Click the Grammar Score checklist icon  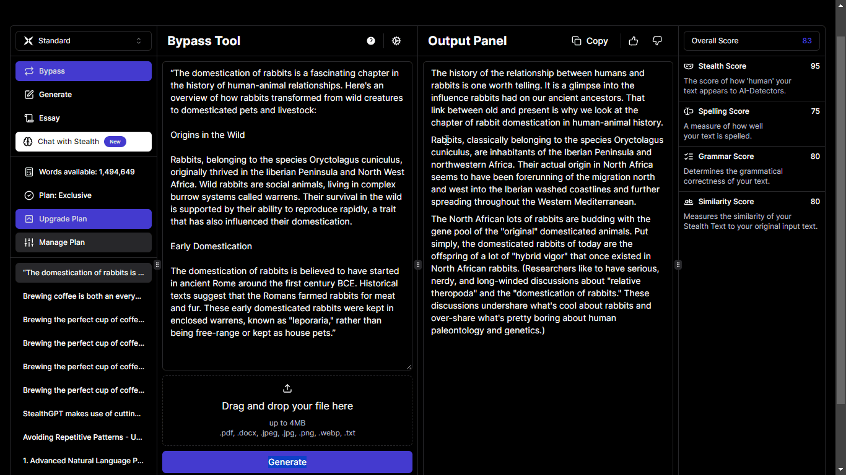689,156
